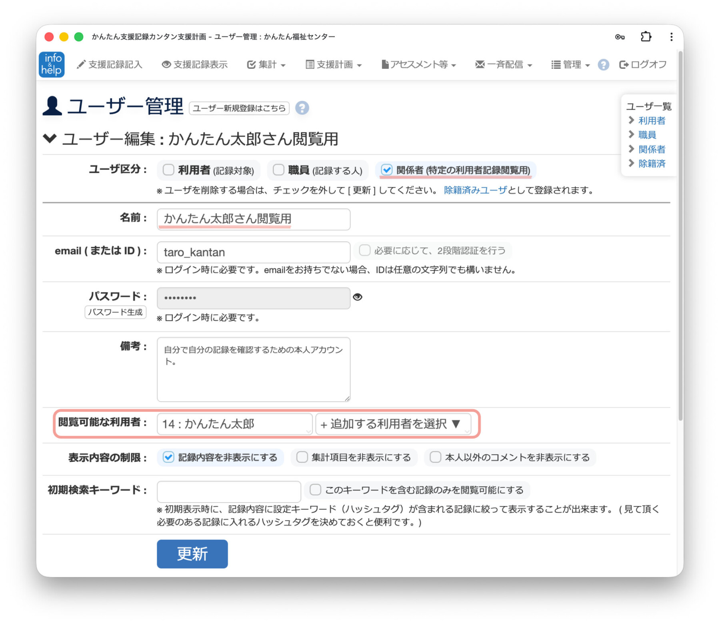Screen dimensions: 720x625
Task: Click the 初期検索キーワード input field
Action: 229,492
